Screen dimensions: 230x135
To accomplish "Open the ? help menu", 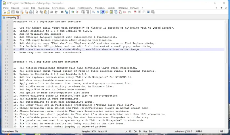I will (x=142, y=8).
